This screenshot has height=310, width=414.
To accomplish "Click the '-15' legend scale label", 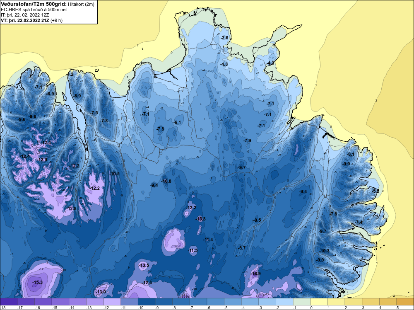I will click(54, 308).
